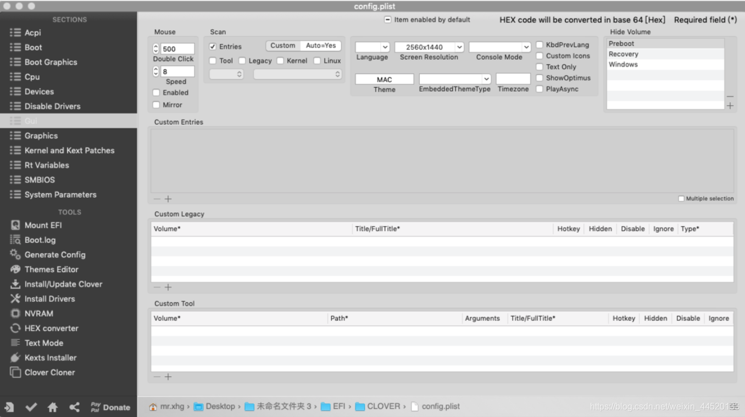The height and width of the screenshot is (417, 745).
Task: Enable the Scan Legacy checkbox
Action: pyautogui.click(x=242, y=61)
